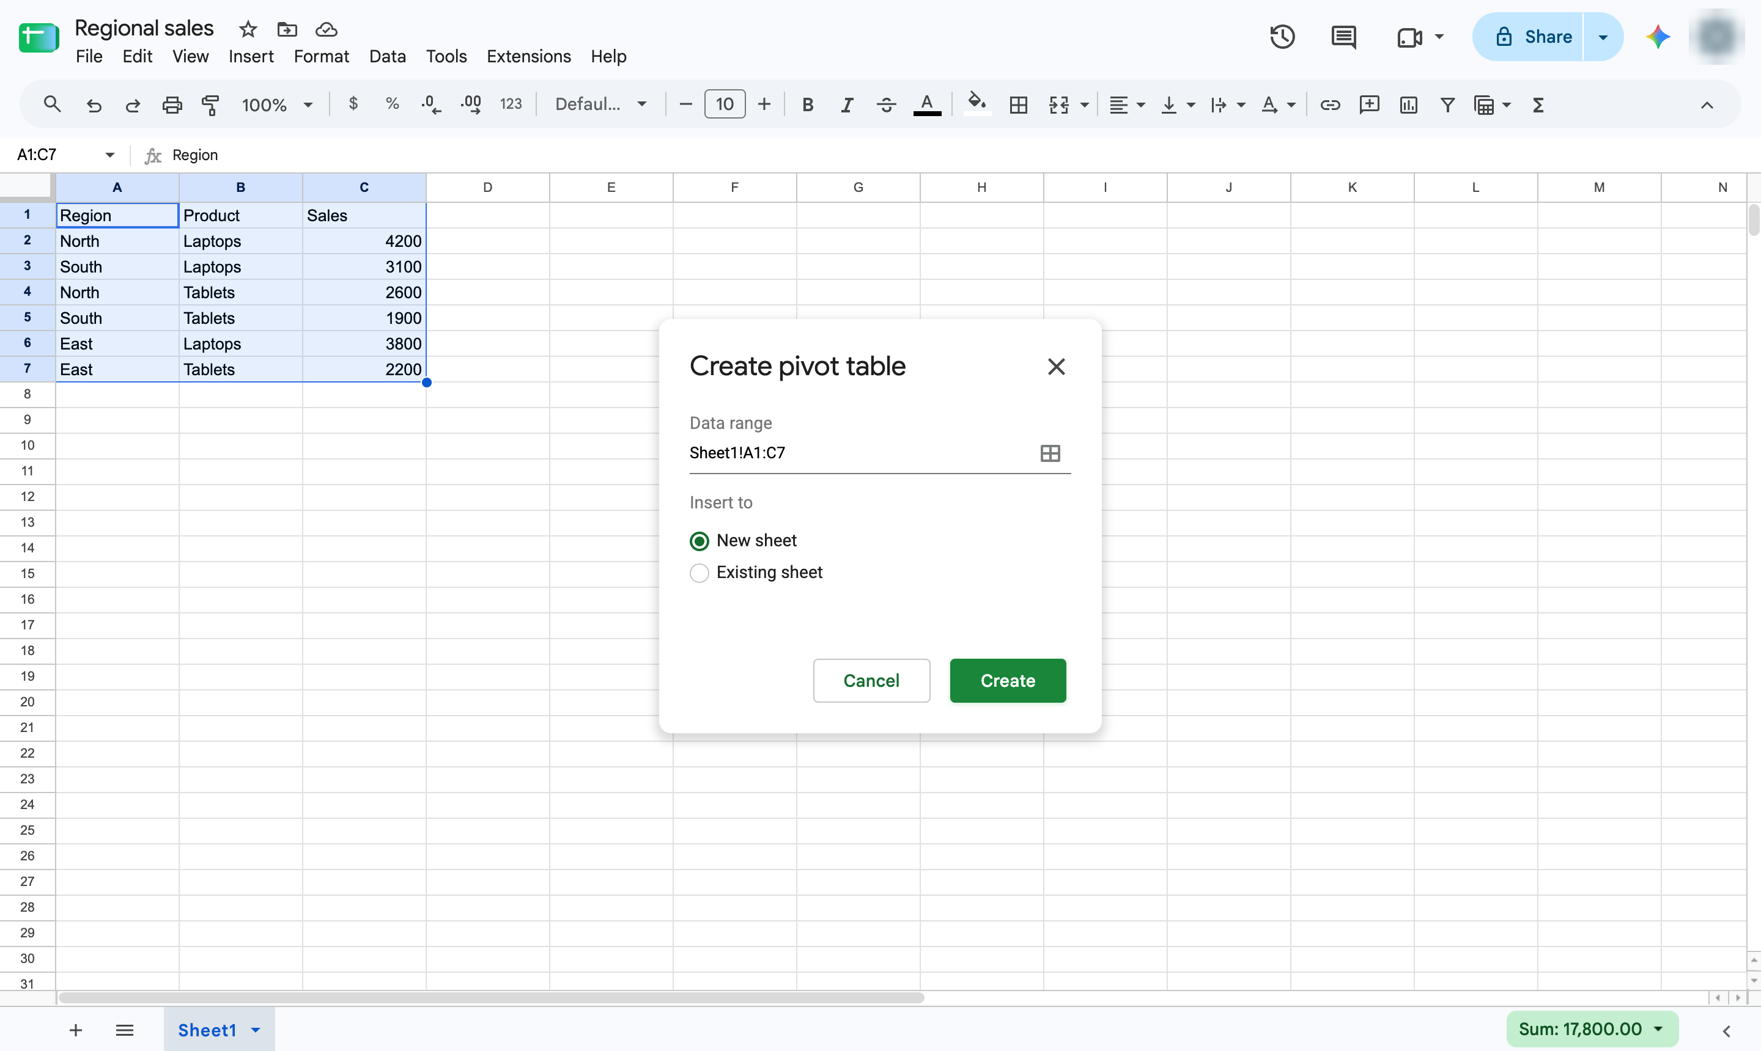Click the search magnifier in toolbar
Viewport: 1761px width, 1051px height.
pos(52,105)
